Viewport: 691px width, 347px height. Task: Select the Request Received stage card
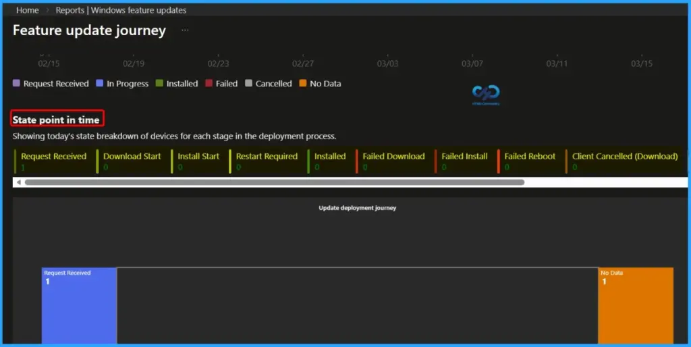click(51, 161)
